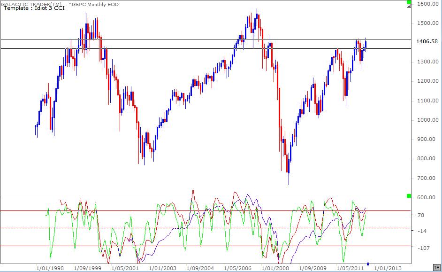This screenshot has width=442, height=272.
Task: Click the 1/05/2011 date label
Action: 350,268
